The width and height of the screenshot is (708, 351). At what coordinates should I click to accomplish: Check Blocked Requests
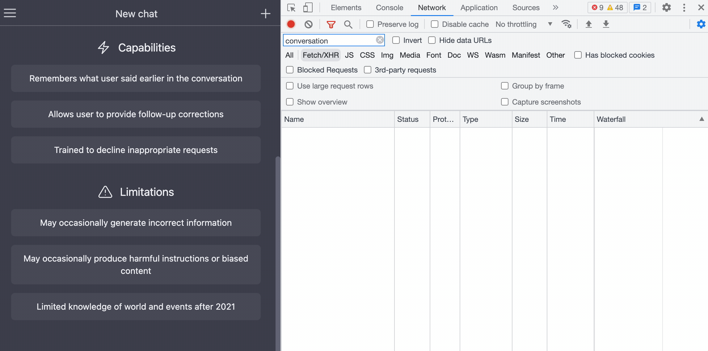click(x=290, y=70)
